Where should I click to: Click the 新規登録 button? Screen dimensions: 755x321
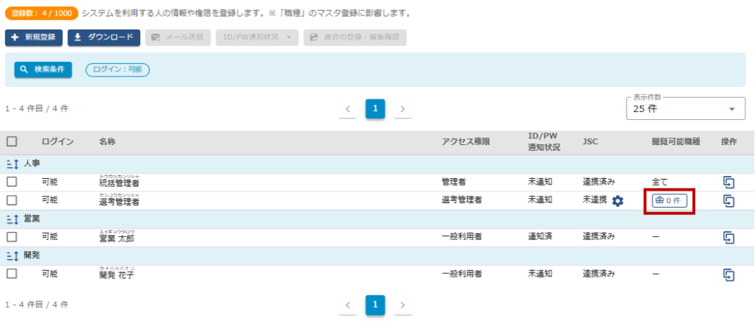click(x=33, y=37)
